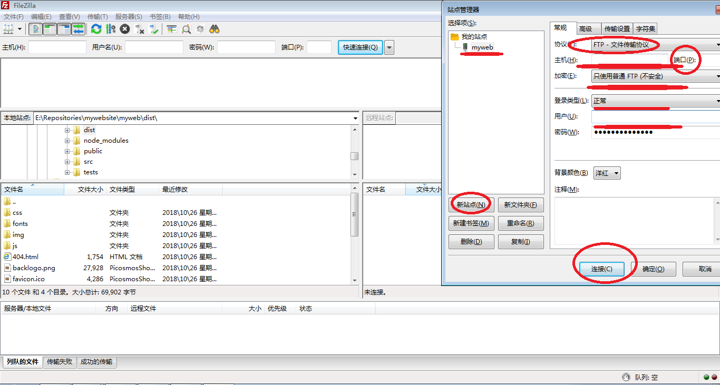Click the 新建书签(M) button
Viewport: 720px width, 385px height.
(x=471, y=223)
